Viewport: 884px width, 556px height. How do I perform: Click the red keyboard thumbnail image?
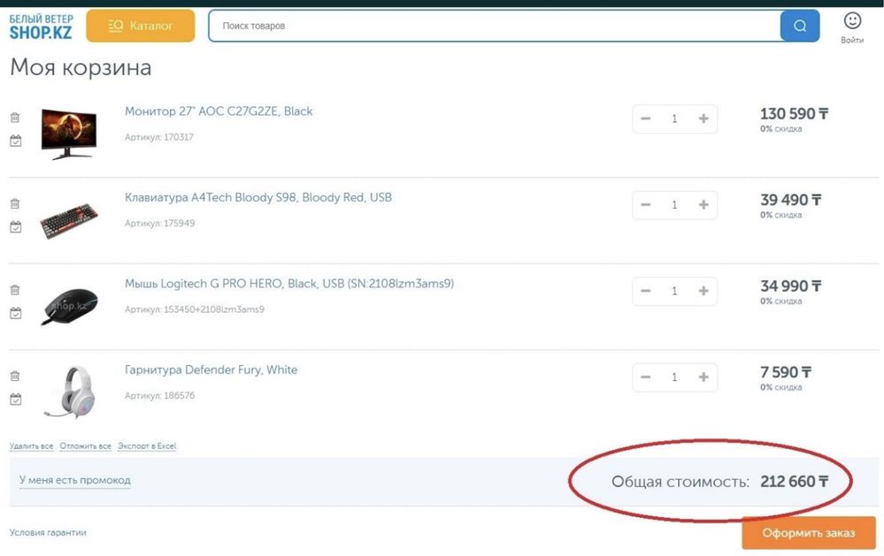click(69, 220)
